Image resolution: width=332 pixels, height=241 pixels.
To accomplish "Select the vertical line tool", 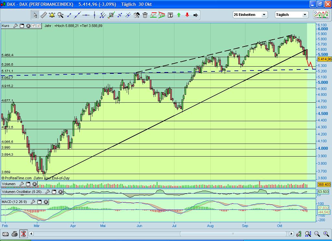I will (x=94, y=15).
